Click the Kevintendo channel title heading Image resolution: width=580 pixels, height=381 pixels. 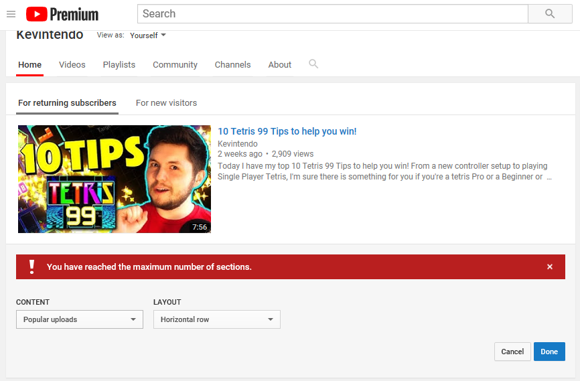(x=50, y=35)
